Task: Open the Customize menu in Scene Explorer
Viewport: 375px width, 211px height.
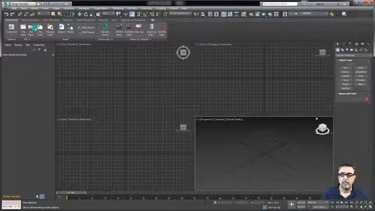Action: tap(39, 45)
